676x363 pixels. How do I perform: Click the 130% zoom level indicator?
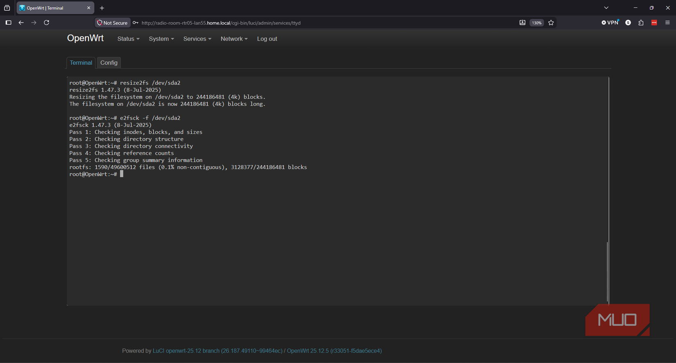(537, 23)
